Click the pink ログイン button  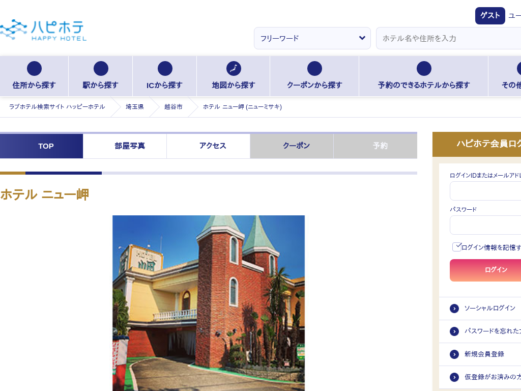pos(485,270)
